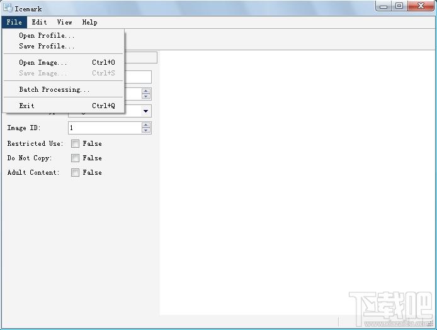Screen dimensions: 437x330
Task: Toggle the Do Not Copy checkbox
Action: tap(75, 158)
